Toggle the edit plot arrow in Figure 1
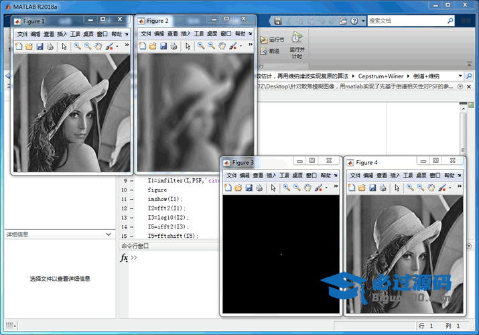Screen dimensions: 479x335 point(64,46)
